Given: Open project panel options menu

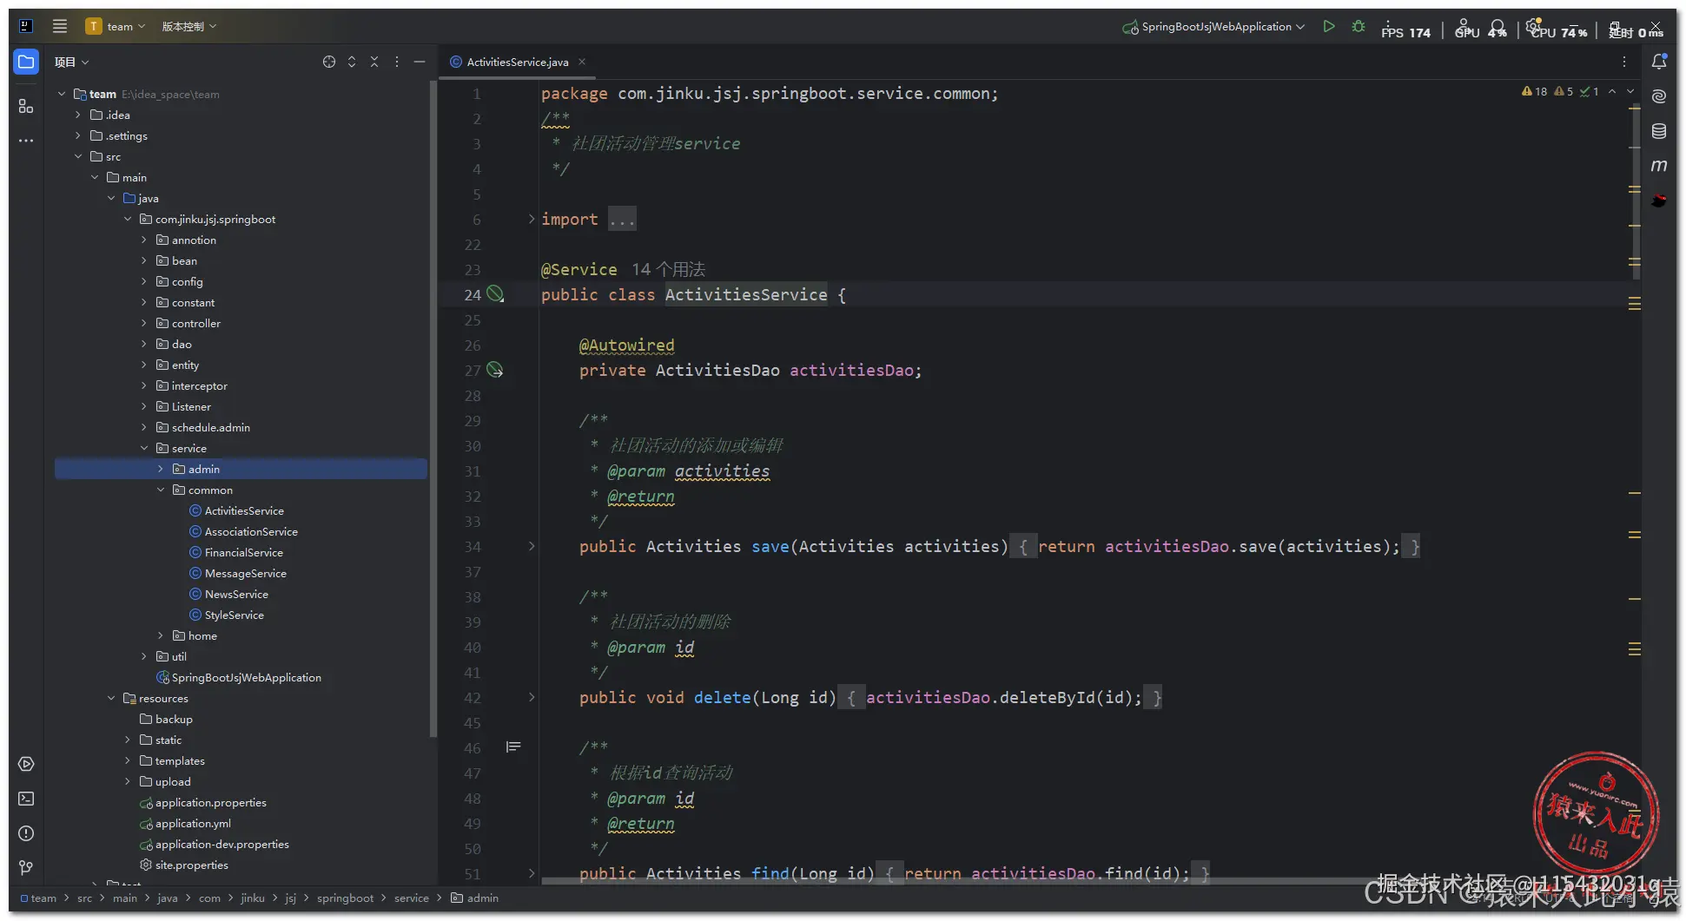Looking at the screenshot, I should click(397, 62).
